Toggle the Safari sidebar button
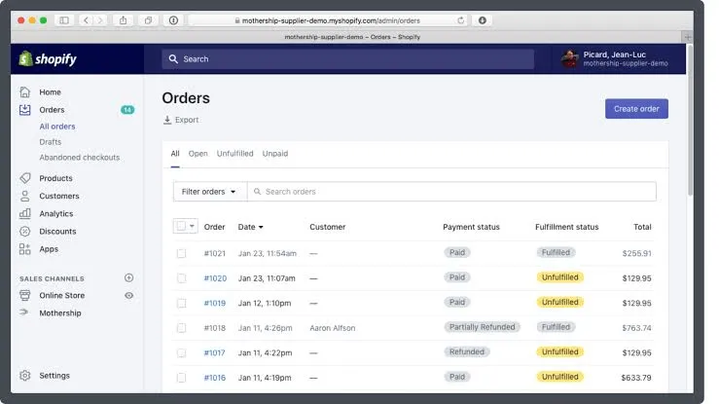Viewport: 719px width, 404px height. pos(64,20)
